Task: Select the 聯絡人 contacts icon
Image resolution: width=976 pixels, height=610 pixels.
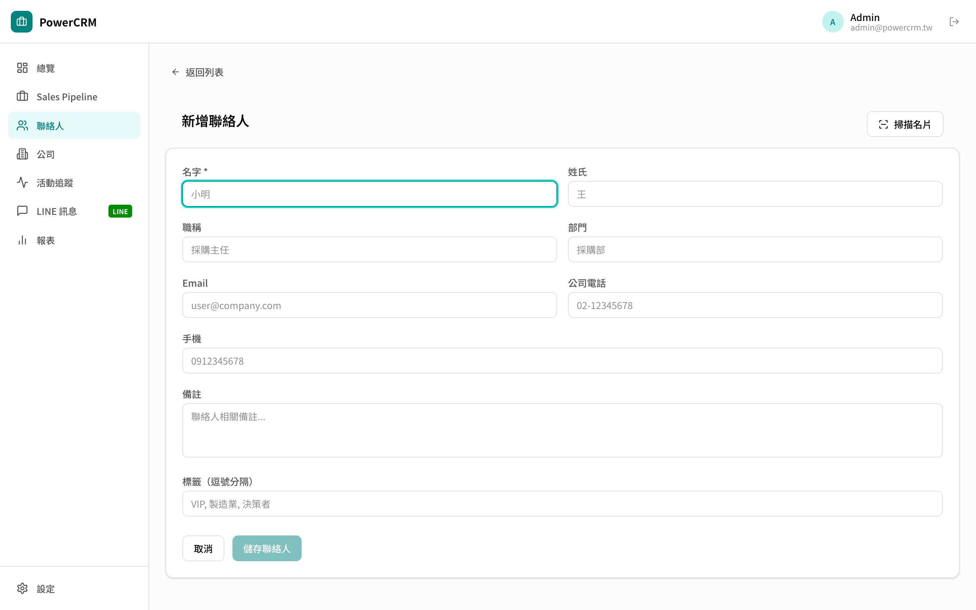Action: [22, 125]
